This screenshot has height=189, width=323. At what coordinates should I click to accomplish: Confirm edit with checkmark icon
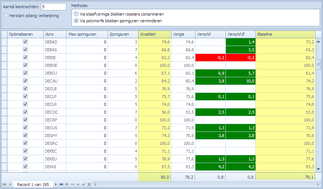83,185
